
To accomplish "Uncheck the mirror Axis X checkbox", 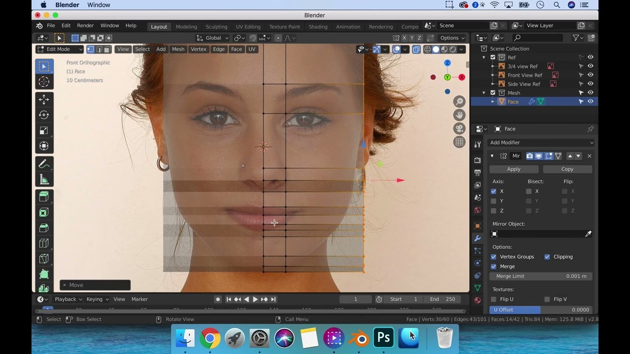I will (494, 191).
